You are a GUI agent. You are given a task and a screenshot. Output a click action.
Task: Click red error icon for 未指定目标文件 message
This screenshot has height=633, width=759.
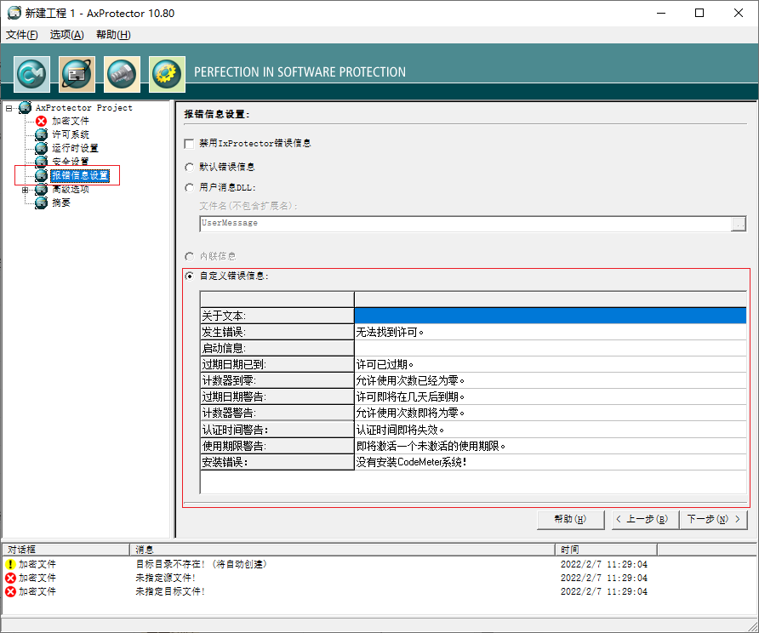(x=11, y=591)
